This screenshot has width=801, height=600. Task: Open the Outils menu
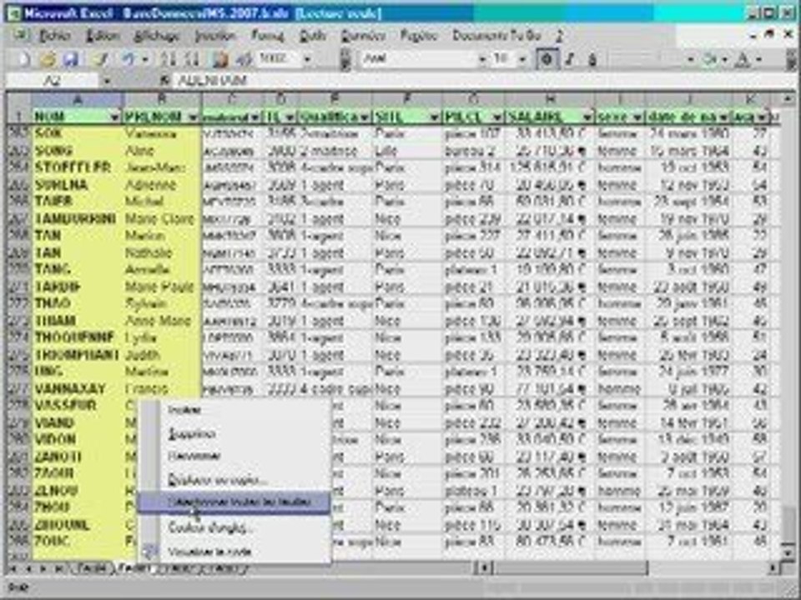(x=313, y=36)
